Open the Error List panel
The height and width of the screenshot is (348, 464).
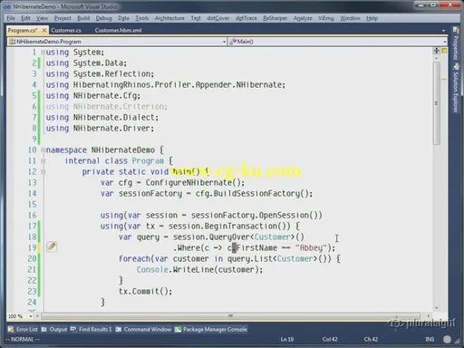[24, 329]
